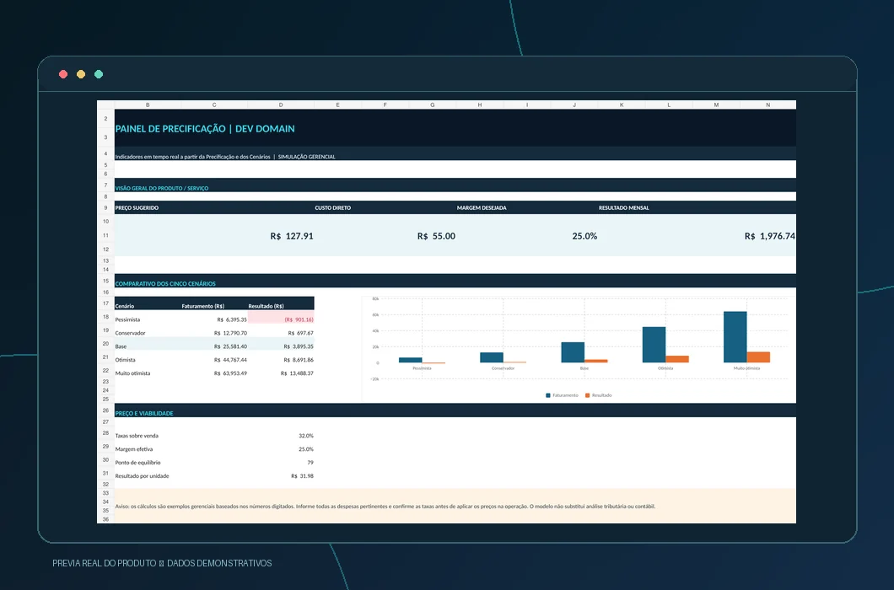Screen dimensions: 894x590
Task: Select the Conservador label in the scenario table
Action: click(130, 333)
